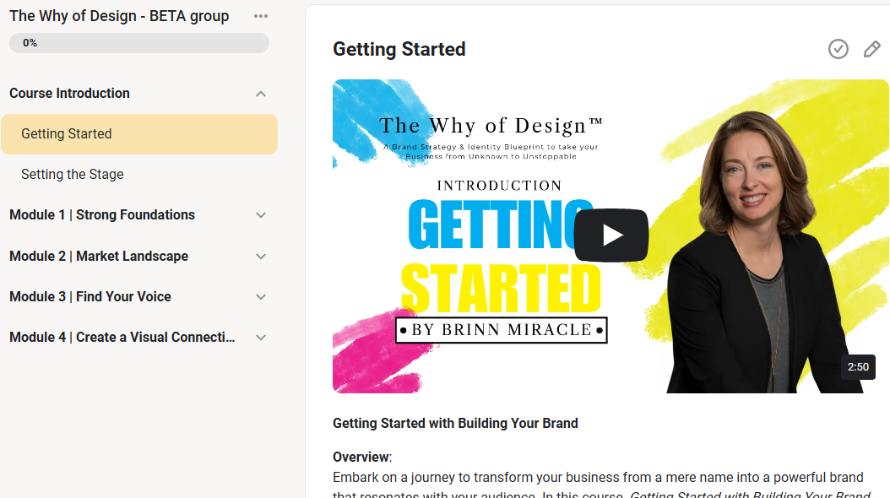Click the Module 1 | Strong Foundations heading
Viewport: 890px width, 498px height.
pos(102,215)
